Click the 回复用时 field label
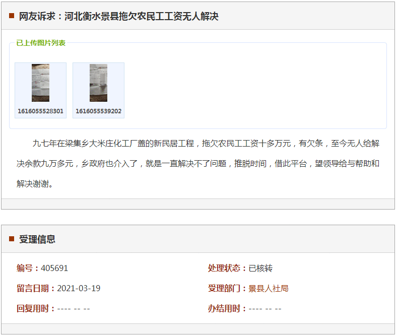Viewport: 397px width, 336px height. [33, 309]
